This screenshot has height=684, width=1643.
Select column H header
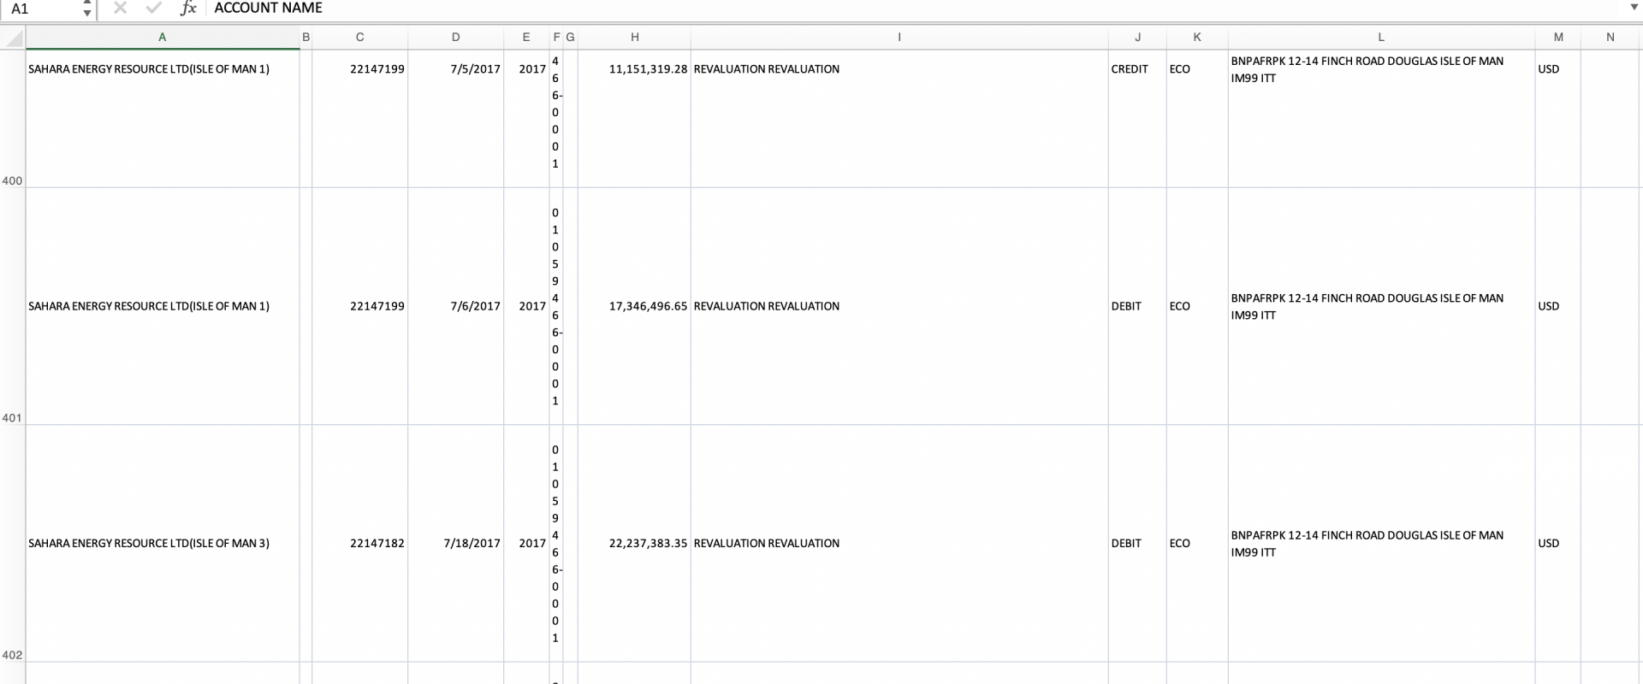[x=634, y=38]
